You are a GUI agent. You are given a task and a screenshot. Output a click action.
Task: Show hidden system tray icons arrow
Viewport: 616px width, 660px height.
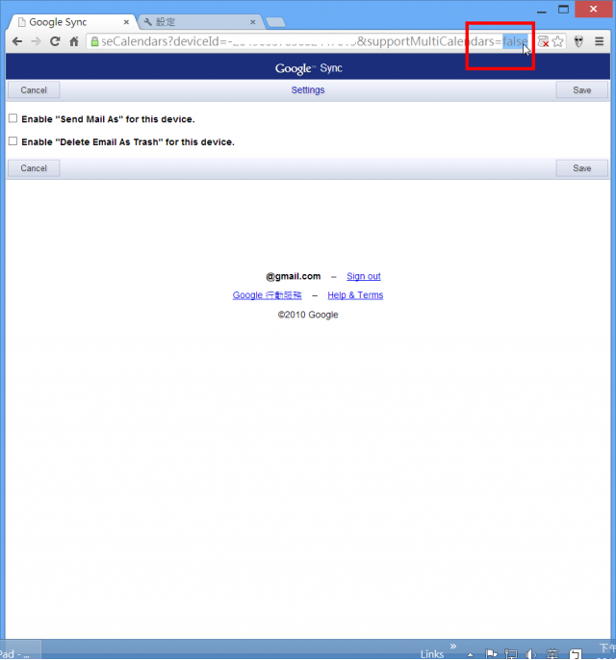click(x=471, y=654)
